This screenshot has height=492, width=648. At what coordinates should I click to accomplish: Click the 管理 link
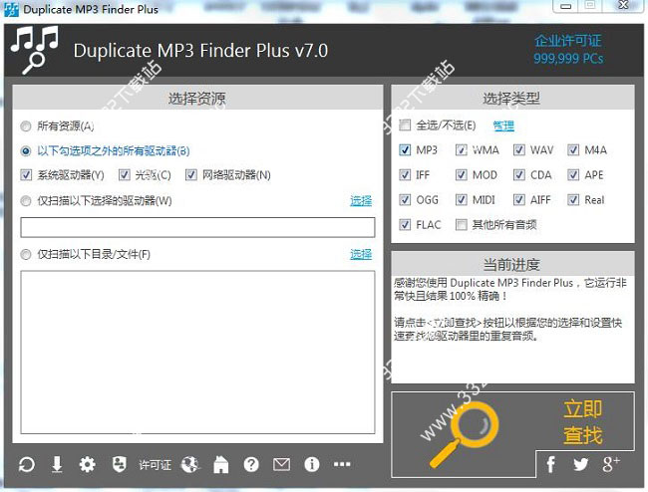coord(503,125)
